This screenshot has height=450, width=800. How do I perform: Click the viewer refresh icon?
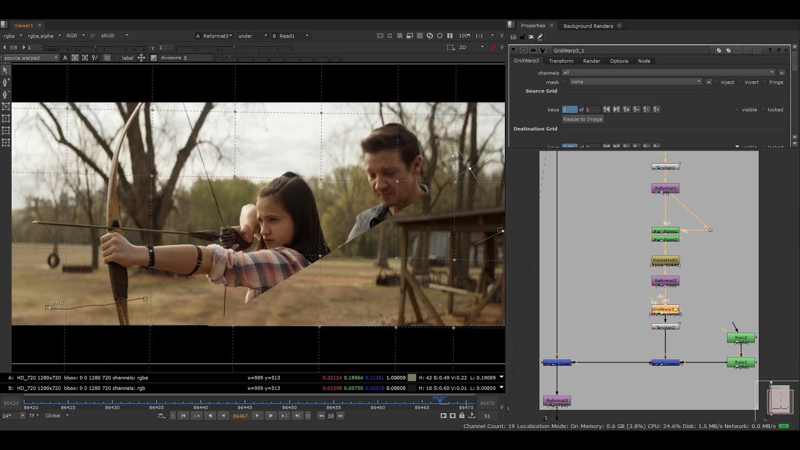(x=430, y=36)
